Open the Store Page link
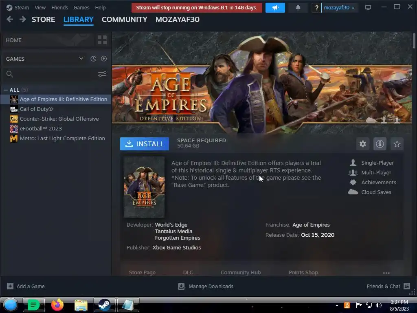 [x=142, y=272]
